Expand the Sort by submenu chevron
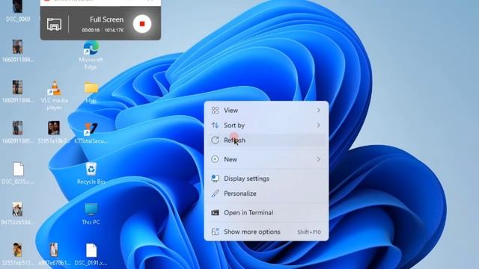Screen dimensions: 479x269 pyautogui.click(x=318, y=126)
